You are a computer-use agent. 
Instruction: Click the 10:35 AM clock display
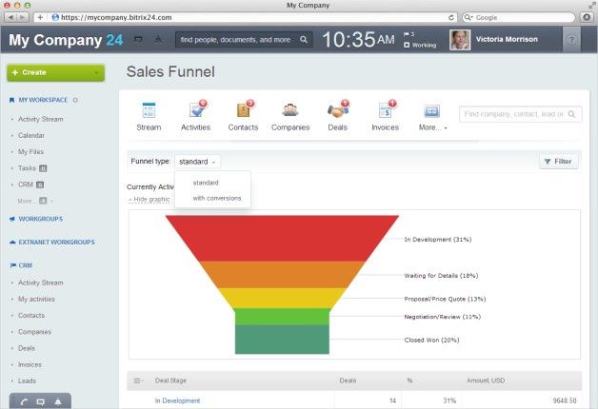tap(358, 40)
